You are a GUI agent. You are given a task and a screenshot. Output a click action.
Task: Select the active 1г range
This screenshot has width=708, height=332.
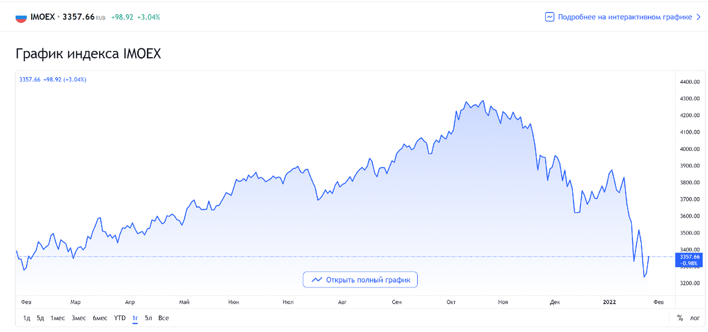click(x=135, y=318)
